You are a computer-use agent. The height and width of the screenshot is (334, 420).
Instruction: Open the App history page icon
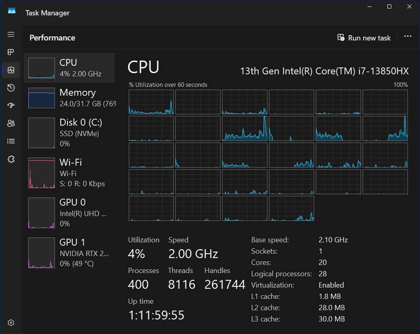click(11, 88)
